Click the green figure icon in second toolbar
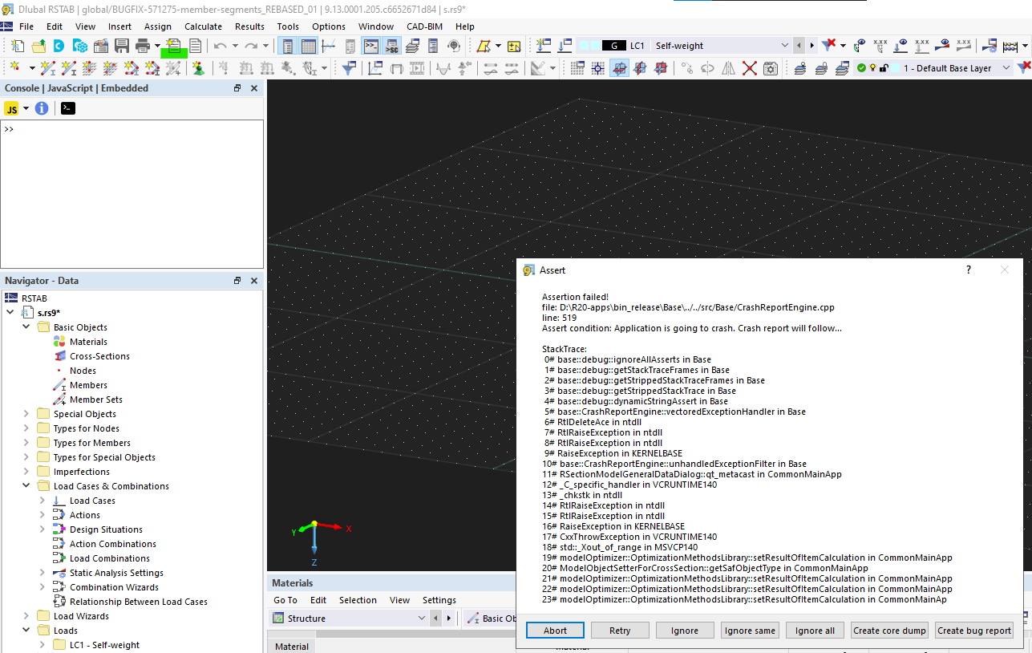This screenshot has height=653, width=1032. (x=197, y=68)
